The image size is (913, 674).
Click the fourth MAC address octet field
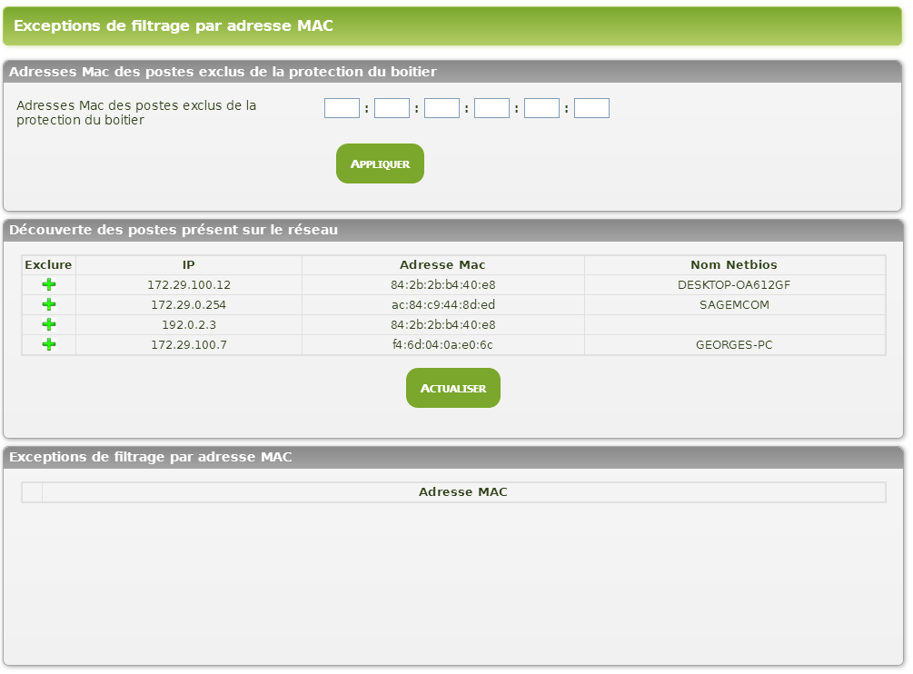coord(491,108)
